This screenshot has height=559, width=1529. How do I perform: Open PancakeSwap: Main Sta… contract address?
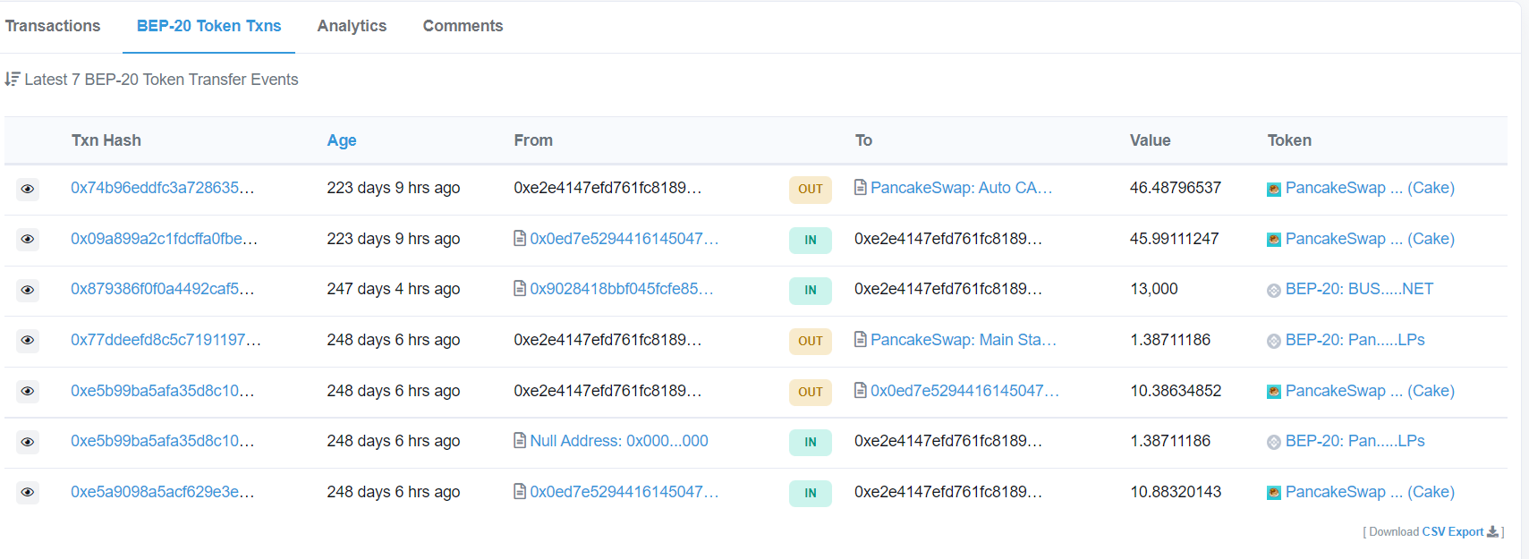(x=964, y=340)
